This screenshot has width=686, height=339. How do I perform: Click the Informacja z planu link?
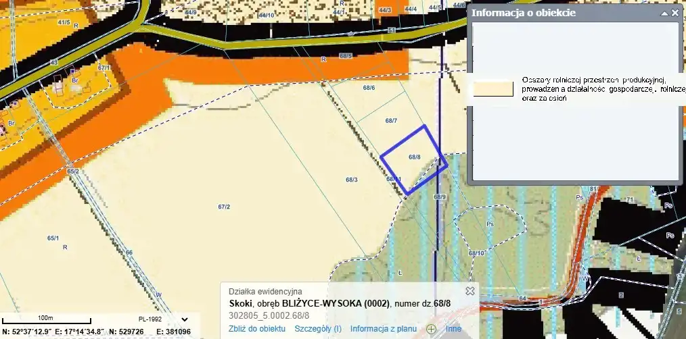pos(383,329)
